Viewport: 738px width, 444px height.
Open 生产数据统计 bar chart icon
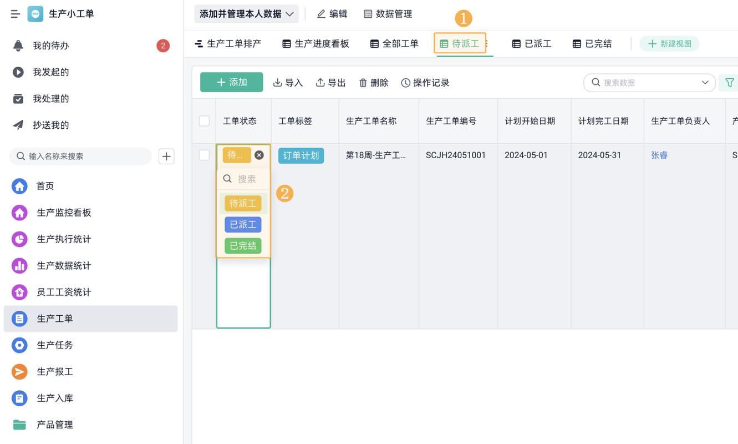point(19,266)
